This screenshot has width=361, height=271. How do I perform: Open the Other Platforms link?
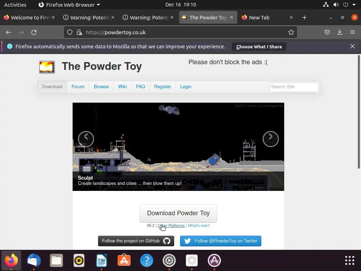click(171, 225)
